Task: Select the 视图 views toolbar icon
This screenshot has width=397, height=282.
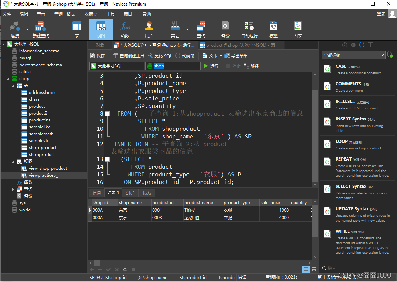Action: click(x=101, y=29)
